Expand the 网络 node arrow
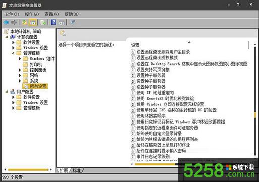259x182 pixels. click(20, 75)
